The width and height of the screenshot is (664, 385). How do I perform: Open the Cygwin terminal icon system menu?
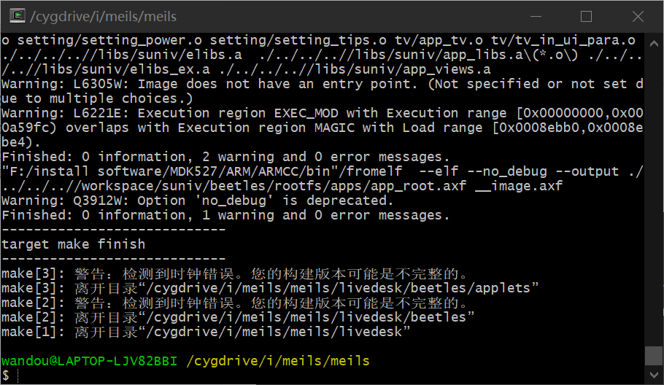[18, 16]
